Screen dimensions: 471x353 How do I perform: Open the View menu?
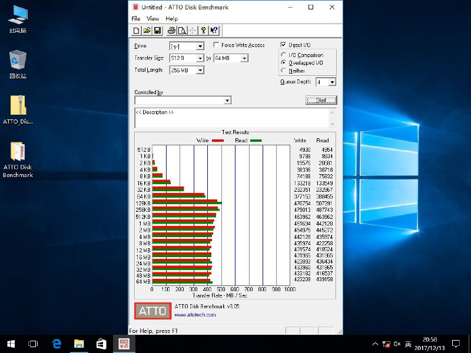[152, 19]
